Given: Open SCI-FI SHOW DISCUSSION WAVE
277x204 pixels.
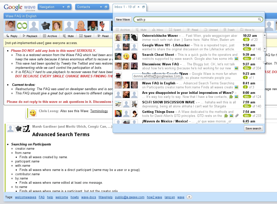Looking at the screenshot, I should [x=188, y=104].
